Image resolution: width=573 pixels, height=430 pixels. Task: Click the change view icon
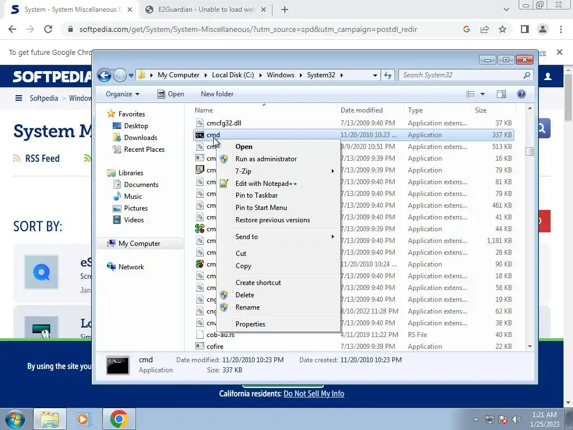point(470,94)
